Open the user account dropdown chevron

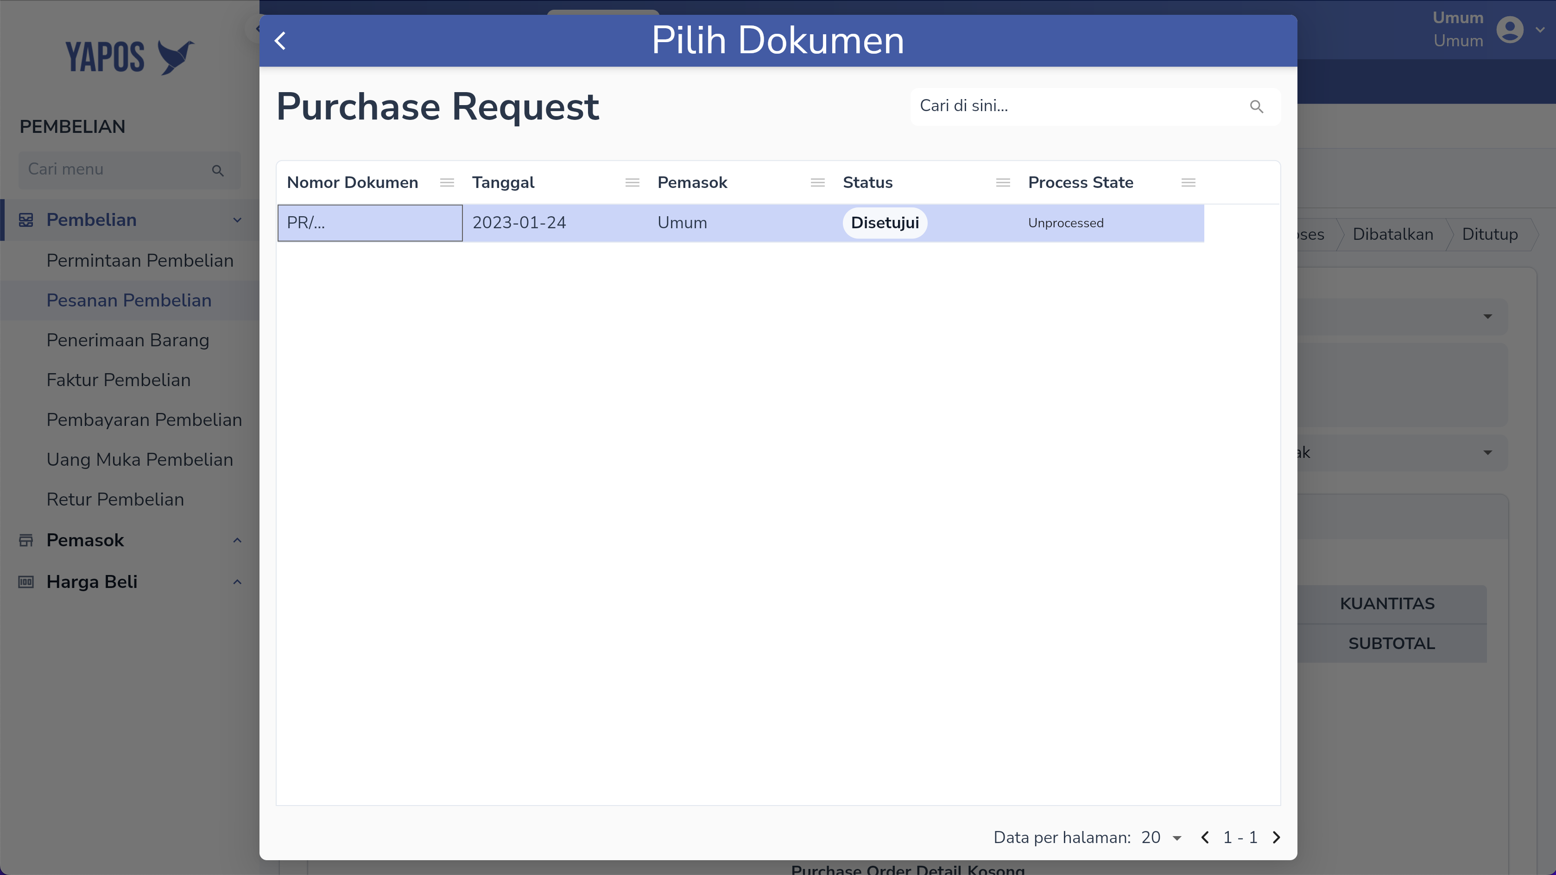1540,30
